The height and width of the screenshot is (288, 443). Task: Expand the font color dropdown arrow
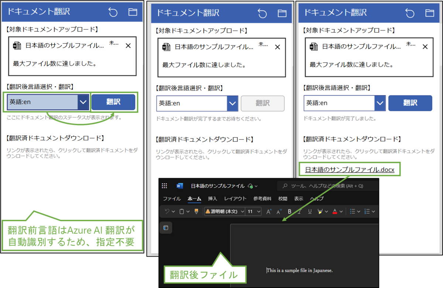(341, 212)
